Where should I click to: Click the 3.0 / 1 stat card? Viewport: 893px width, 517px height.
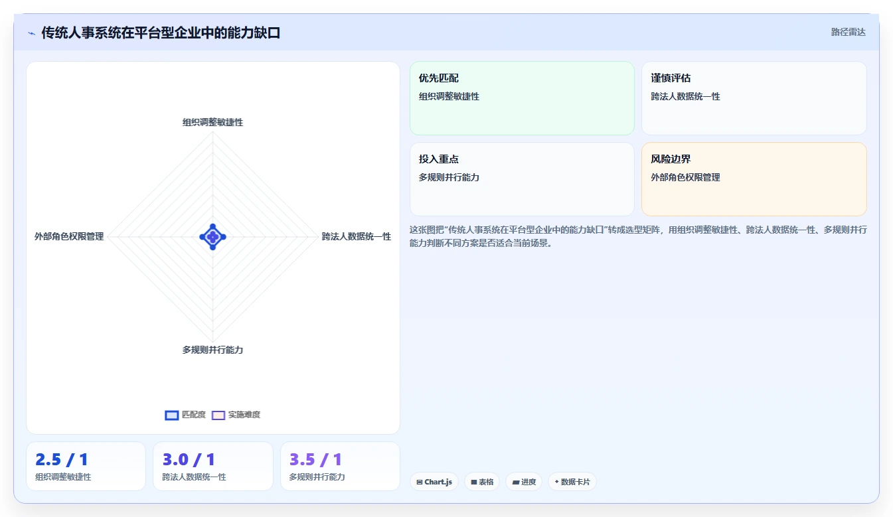(x=213, y=466)
